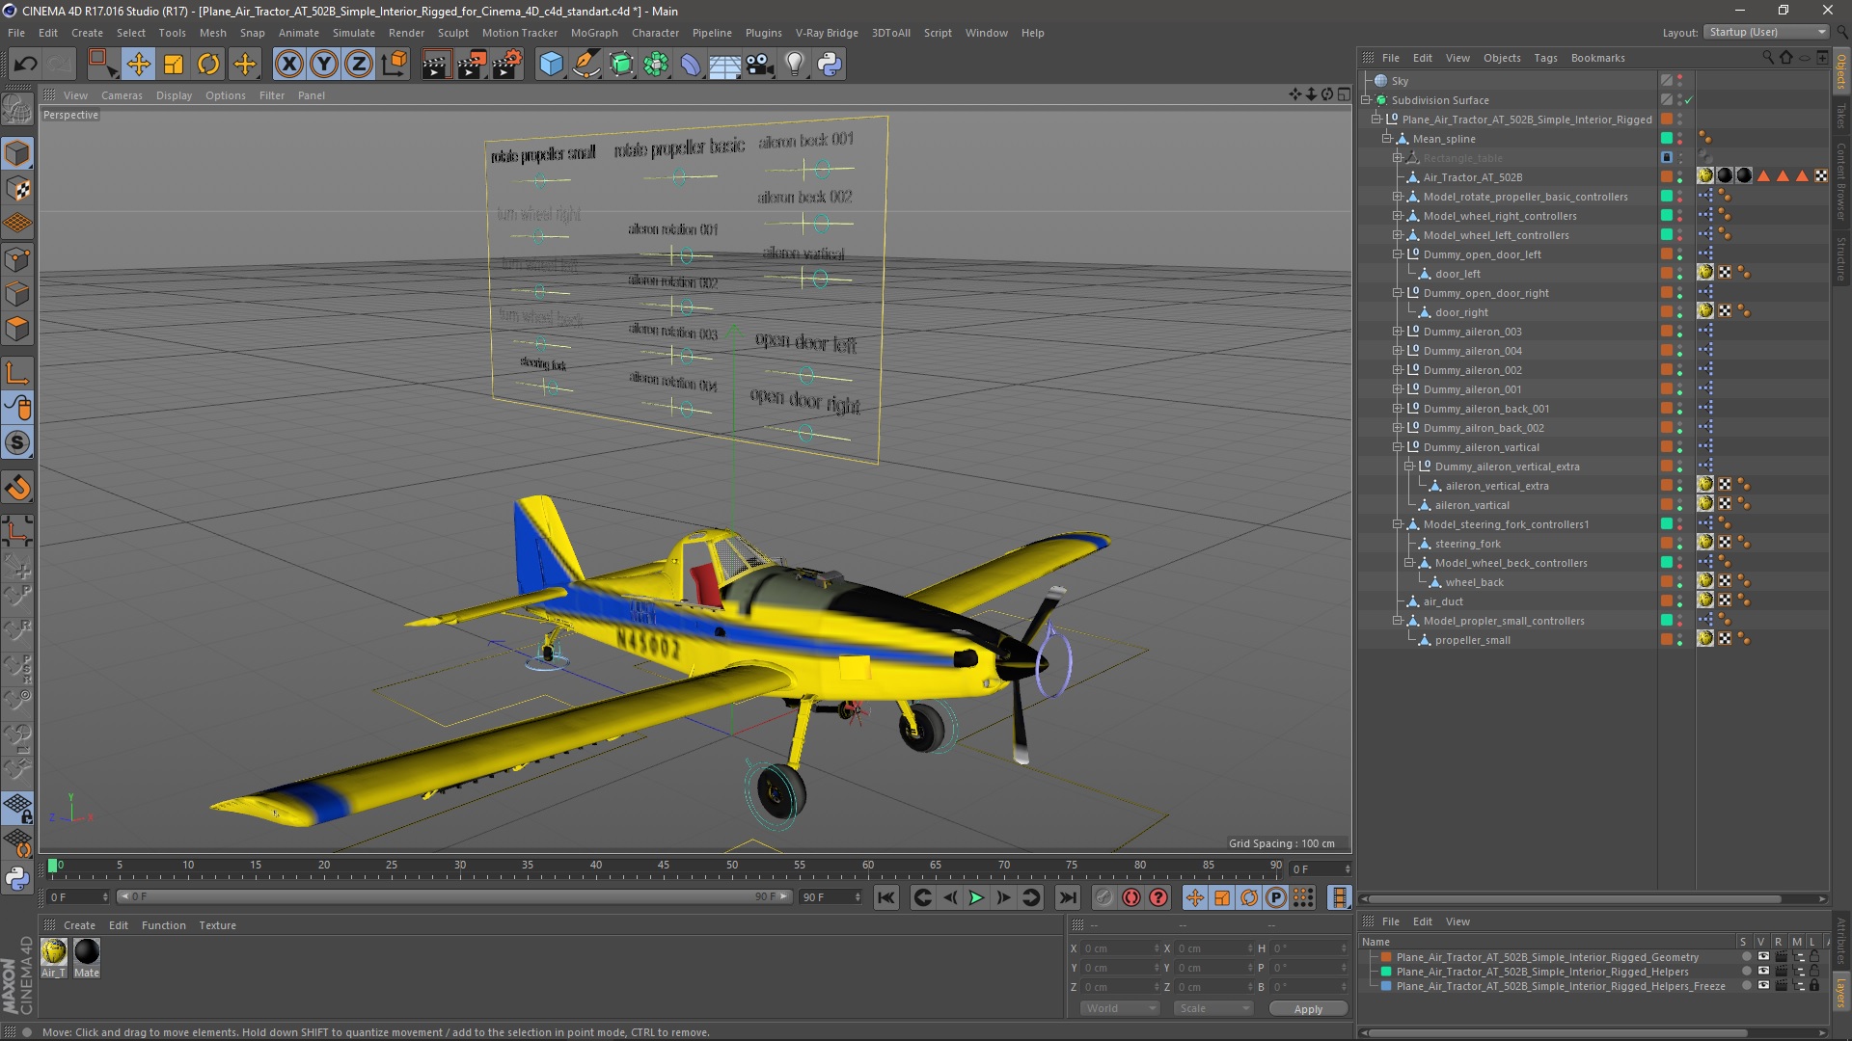Image resolution: width=1852 pixels, height=1041 pixels.
Task: Add a Camera object
Action: tap(760, 65)
